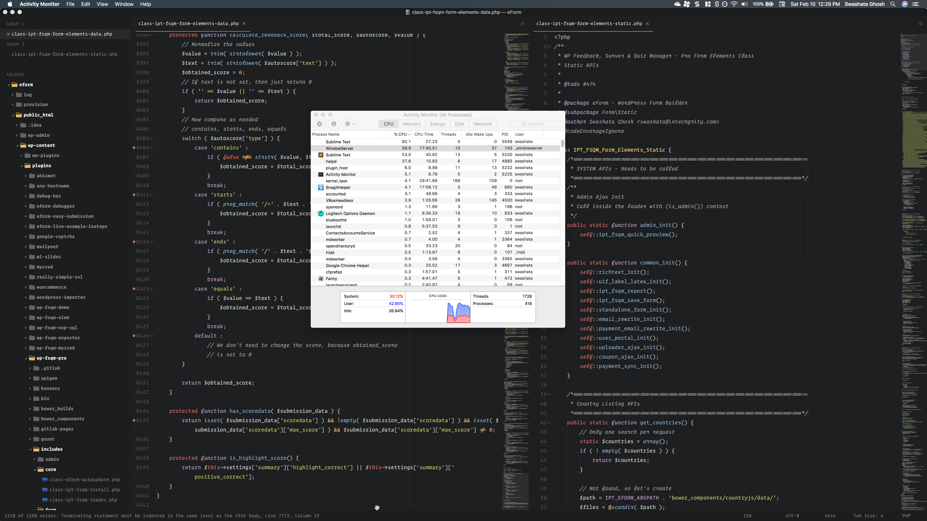Click the Wi-Fi status icon
Viewport: 927px width, 521px height.
(734, 4)
